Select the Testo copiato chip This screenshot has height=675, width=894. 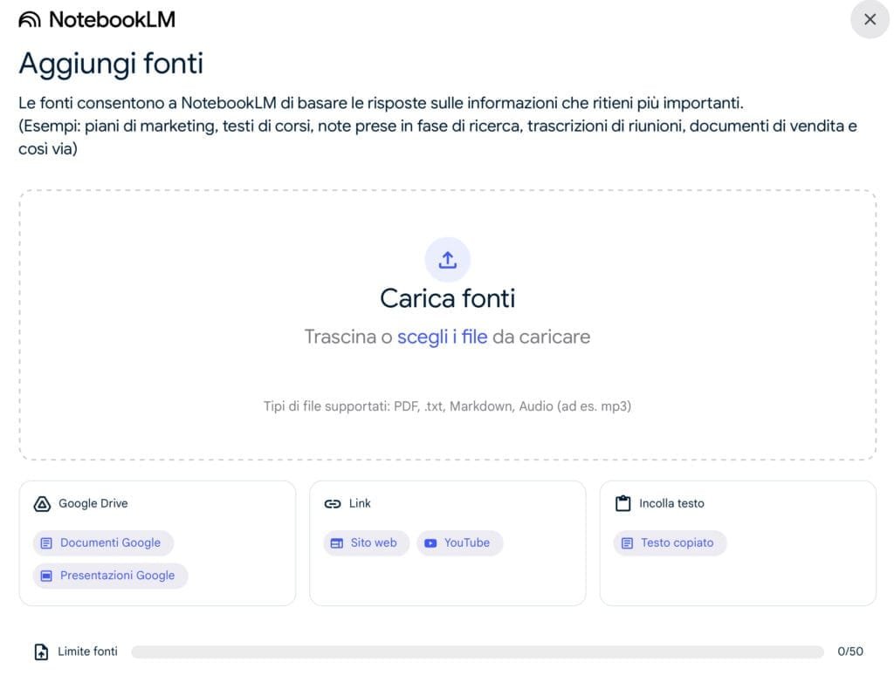pos(670,542)
